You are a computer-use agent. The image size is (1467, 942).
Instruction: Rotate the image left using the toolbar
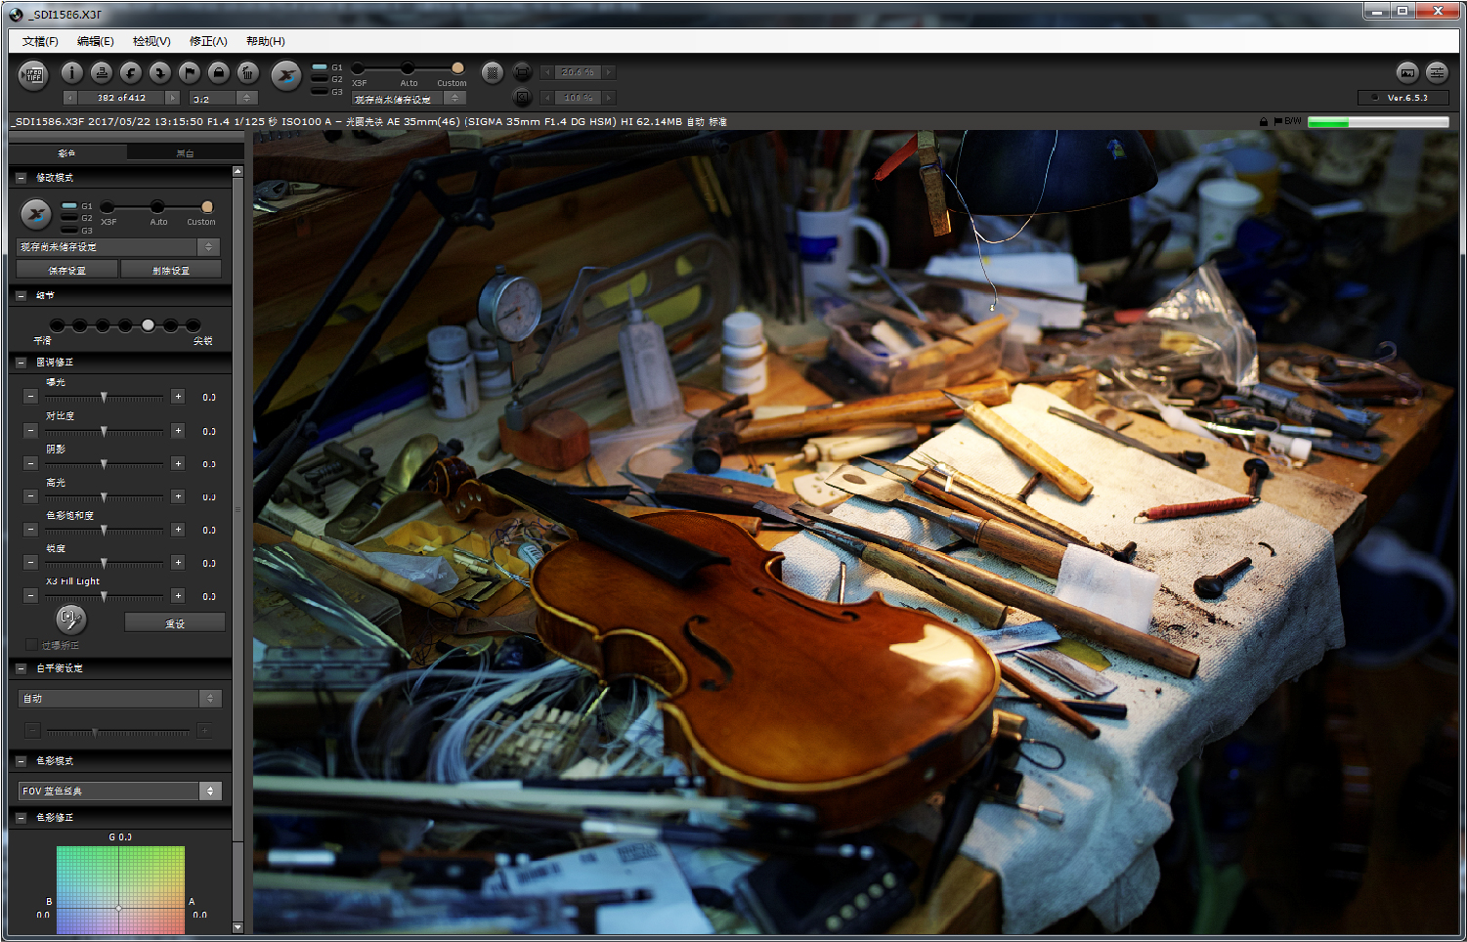[x=130, y=72]
